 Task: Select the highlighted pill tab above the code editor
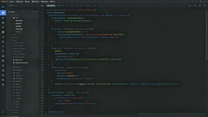pos(51,5)
